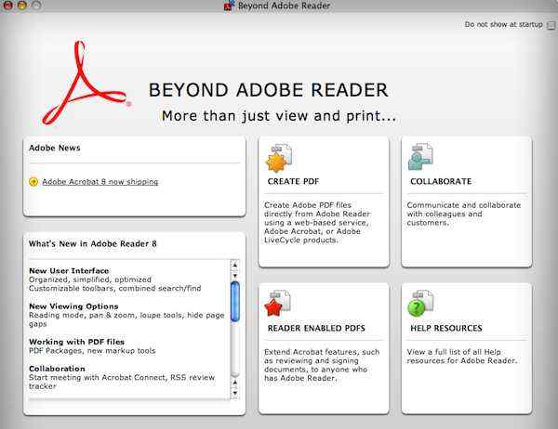Click 'Start meeting with Acrobat Connect' text
Image resolution: width=558 pixels, height=429 pixels.
coord(122,382)
